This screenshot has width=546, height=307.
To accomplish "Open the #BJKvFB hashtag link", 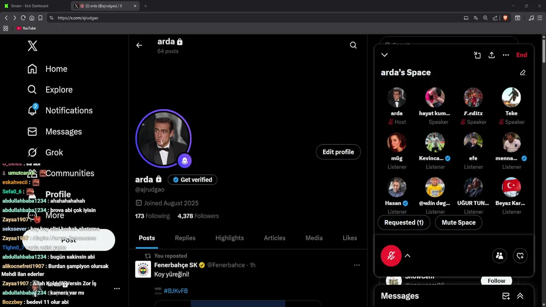I will click(176, 291).
